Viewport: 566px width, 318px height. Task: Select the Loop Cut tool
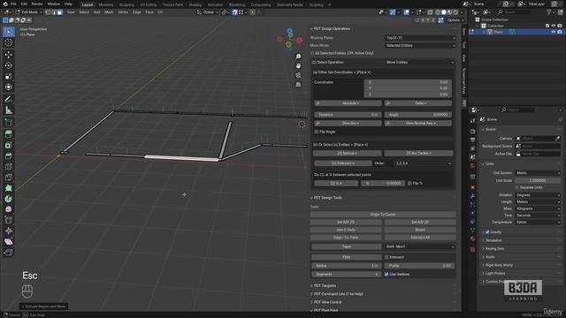click(8, 167)
